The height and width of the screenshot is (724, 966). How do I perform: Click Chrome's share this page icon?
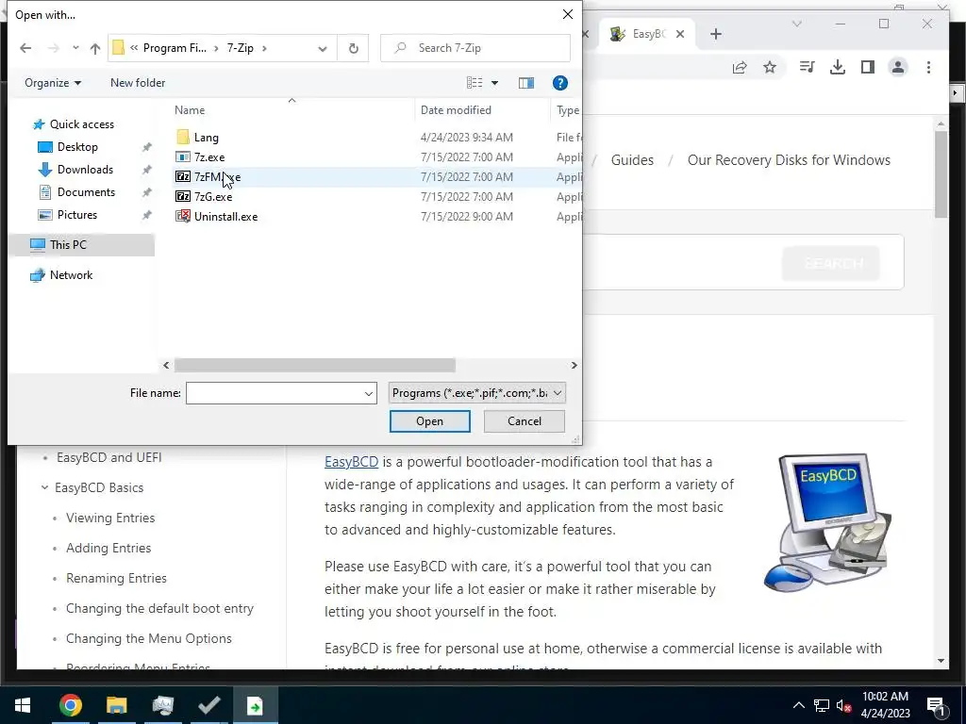pos(740,67)
